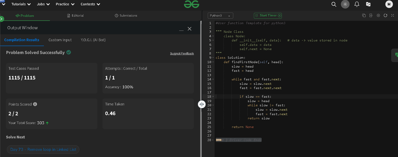Image resolution: width=398 pixels, height=157 pixels.
Task: Click the 1115 / 1115 test cases value
Action: 22,78
